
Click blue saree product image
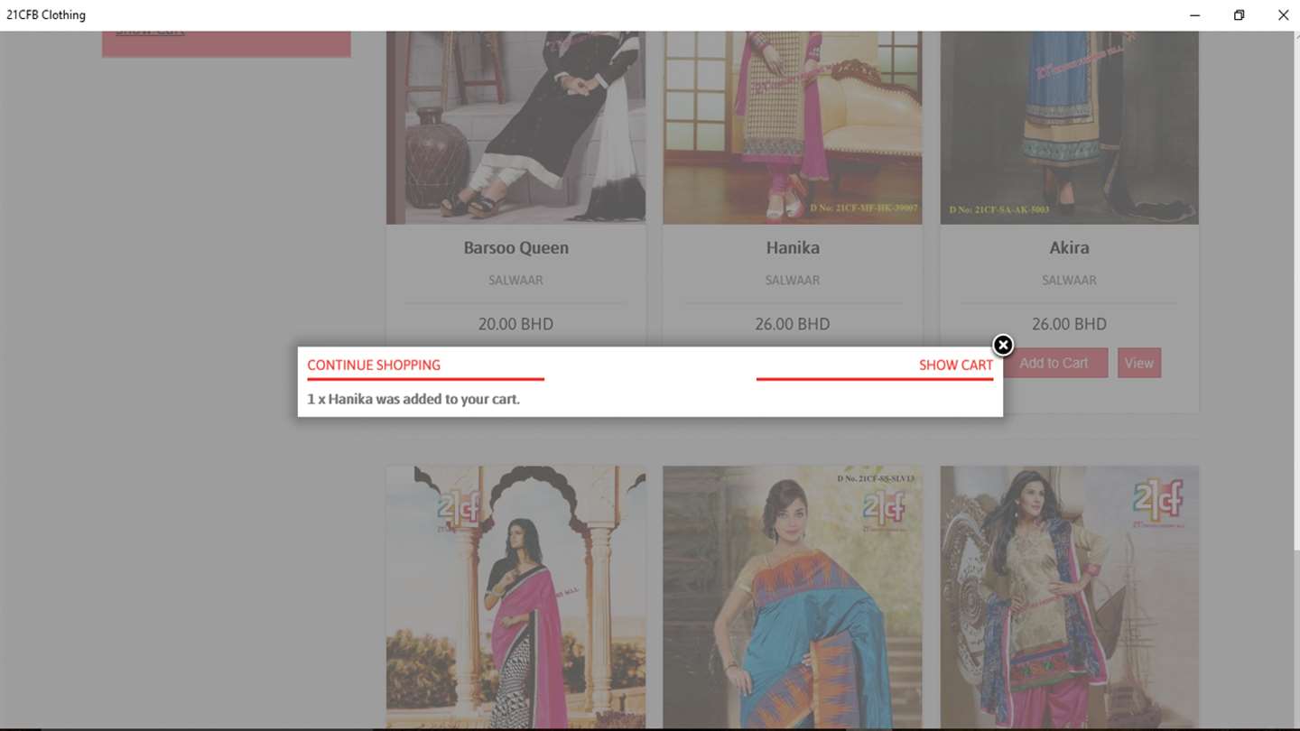coord(793,597)
